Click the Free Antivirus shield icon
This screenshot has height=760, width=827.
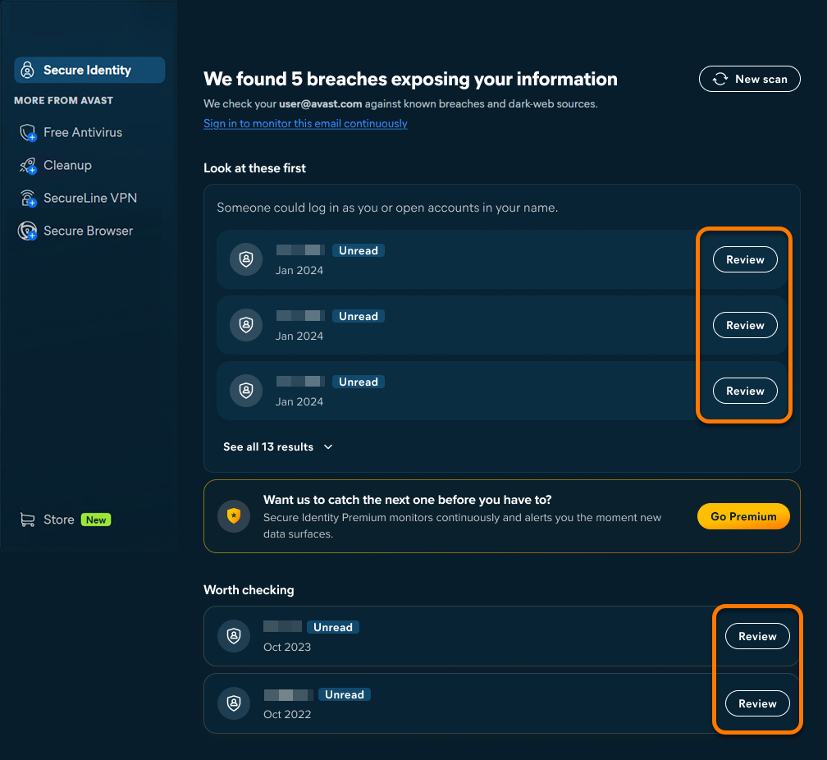point(28,132)
